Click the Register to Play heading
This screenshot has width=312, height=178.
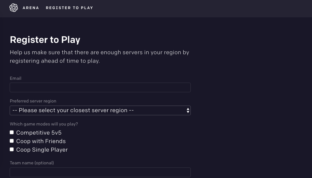[x=45, y=40]
